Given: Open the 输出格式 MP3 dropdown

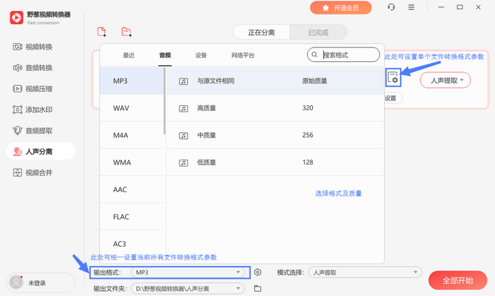Looking at the screenshot, I should (x=188, y=273).
